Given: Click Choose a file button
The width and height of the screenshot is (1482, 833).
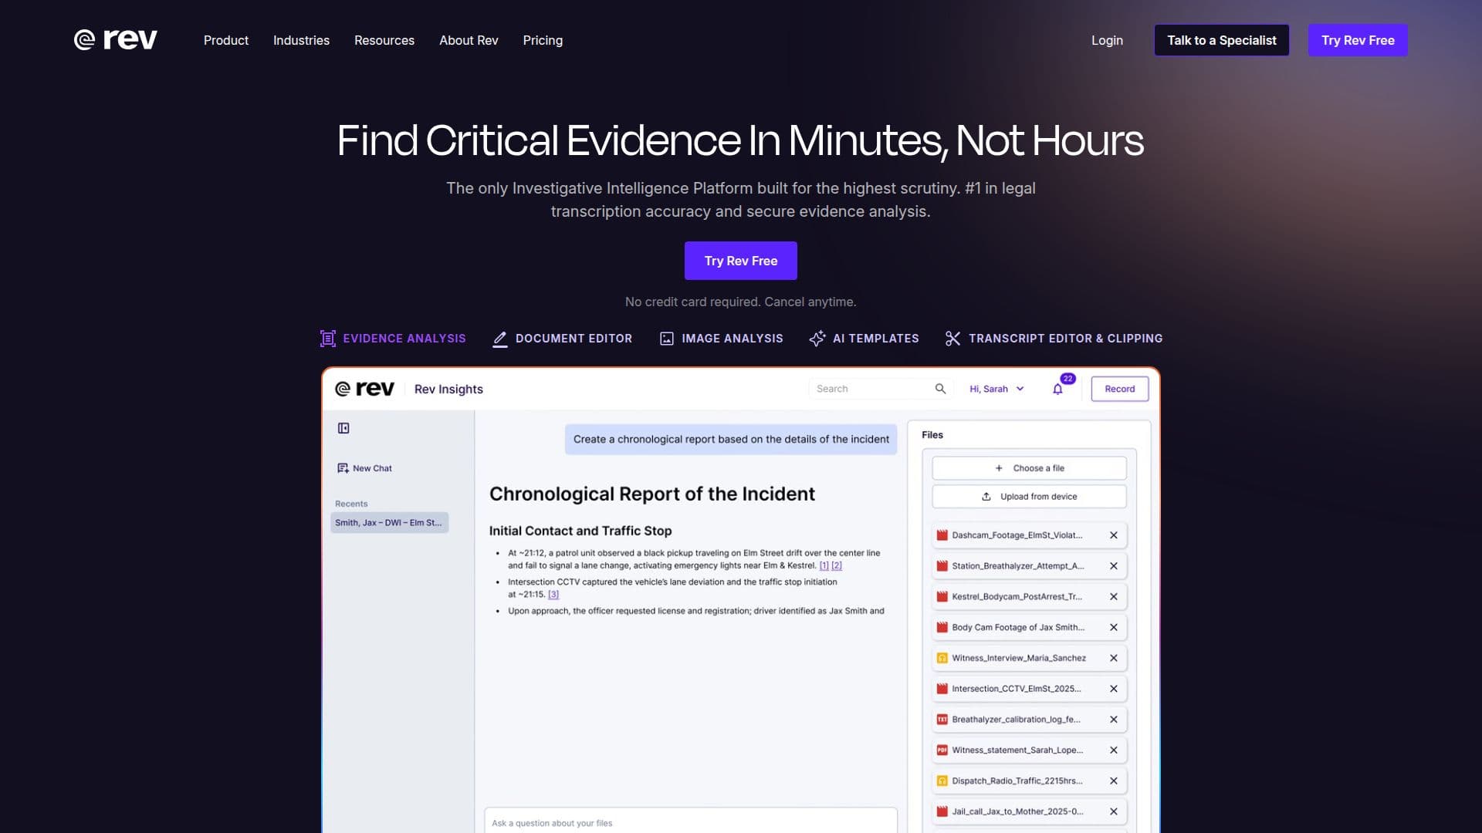Looking at the screenshot, I should [1029, 468].
